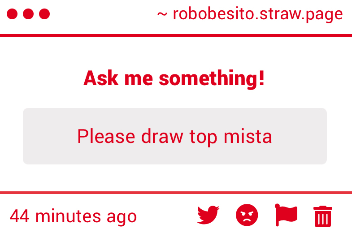Click the "Ask me something!" heading
This screenshot has height=233, width=352.
(x=174, y=78)
